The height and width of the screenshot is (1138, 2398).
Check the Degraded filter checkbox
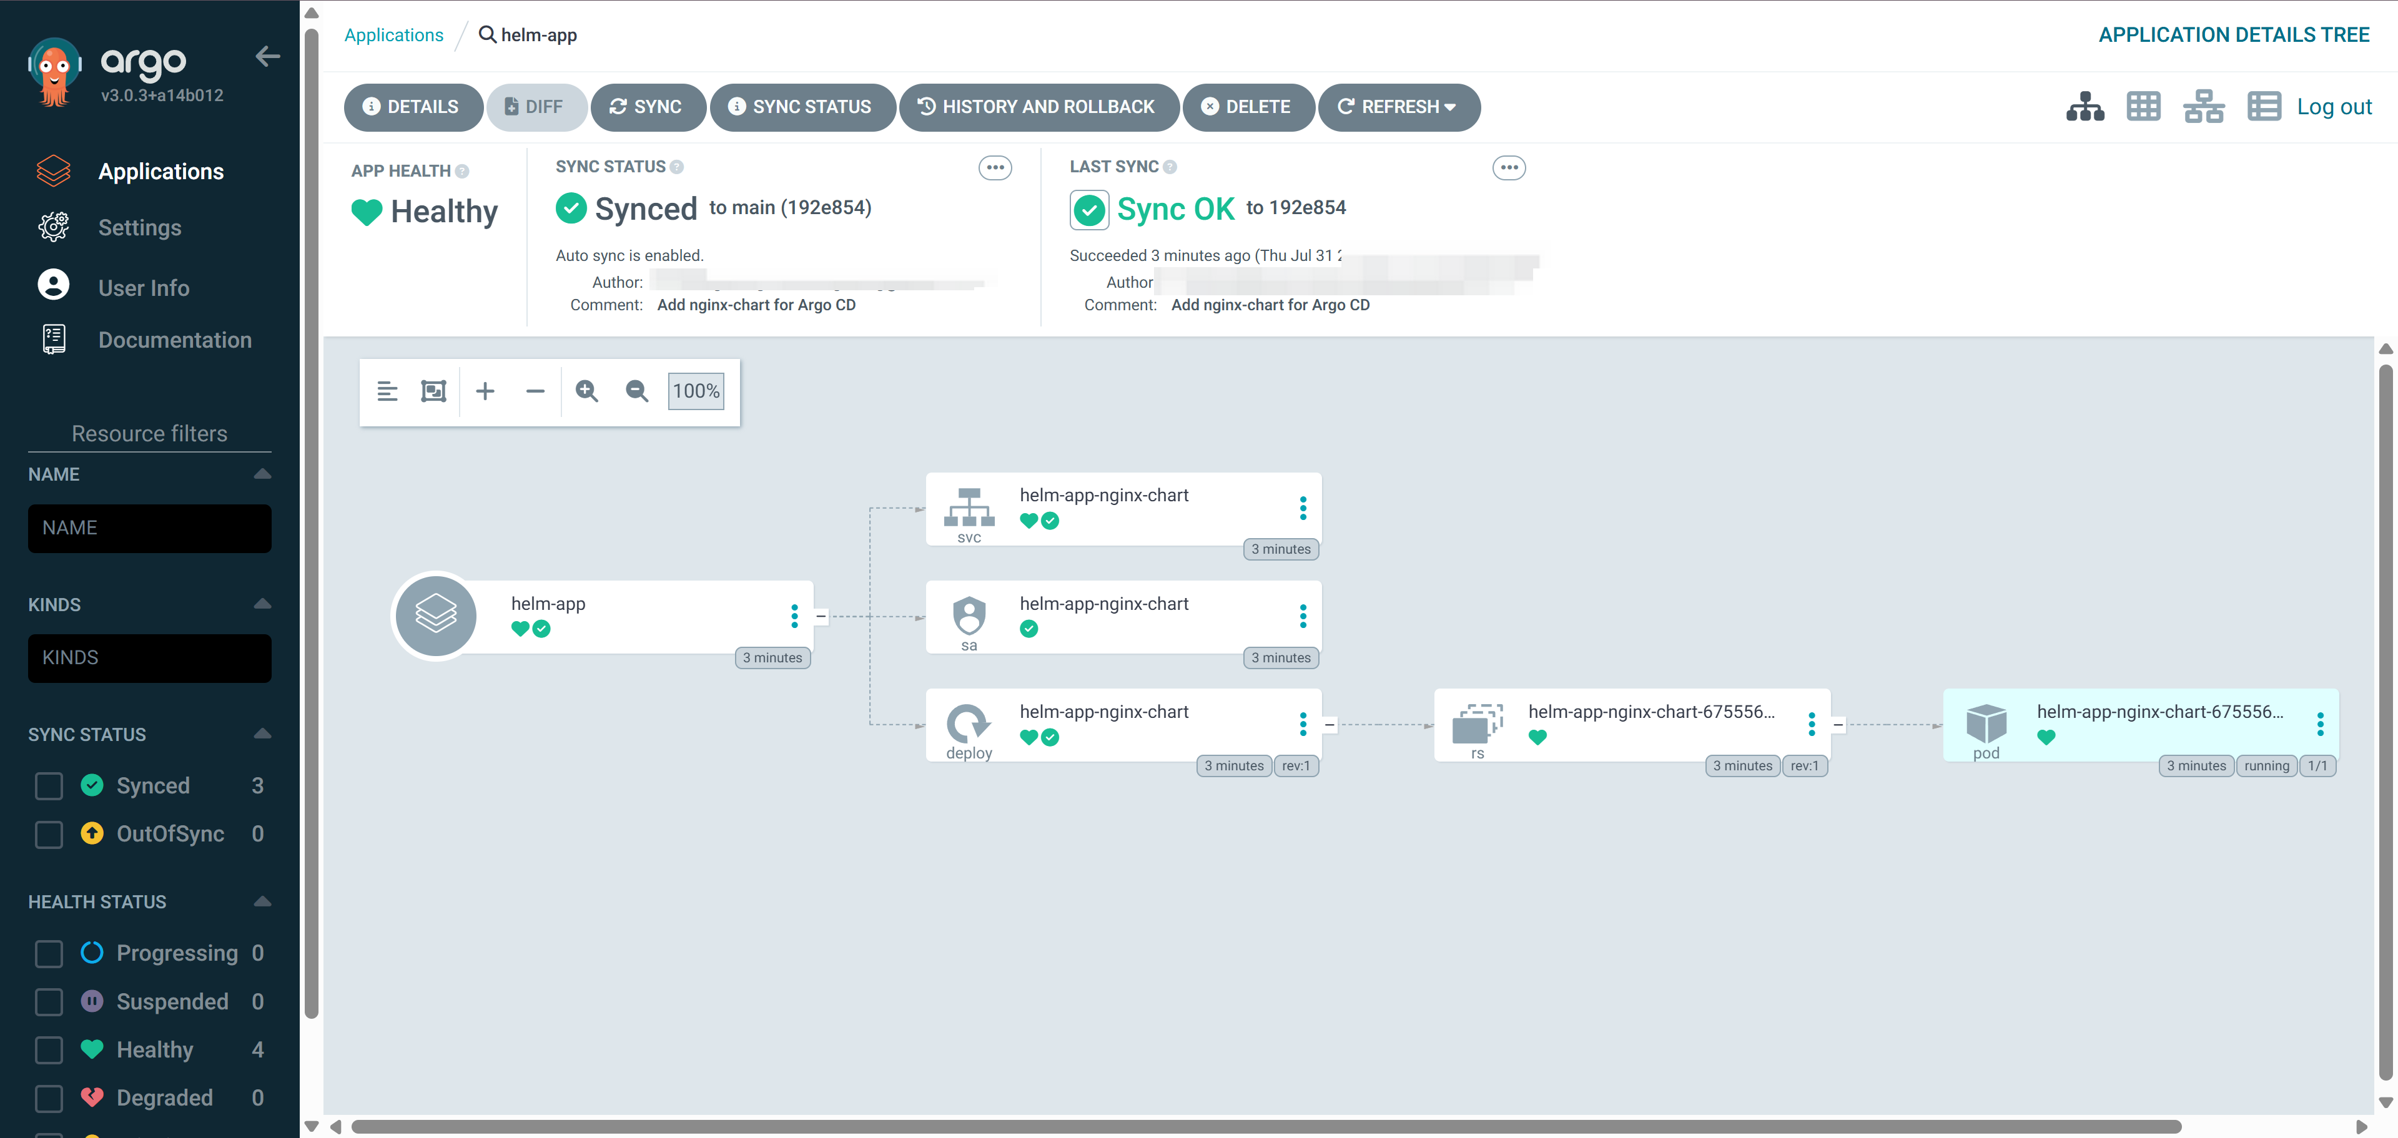coord(49,1099)
